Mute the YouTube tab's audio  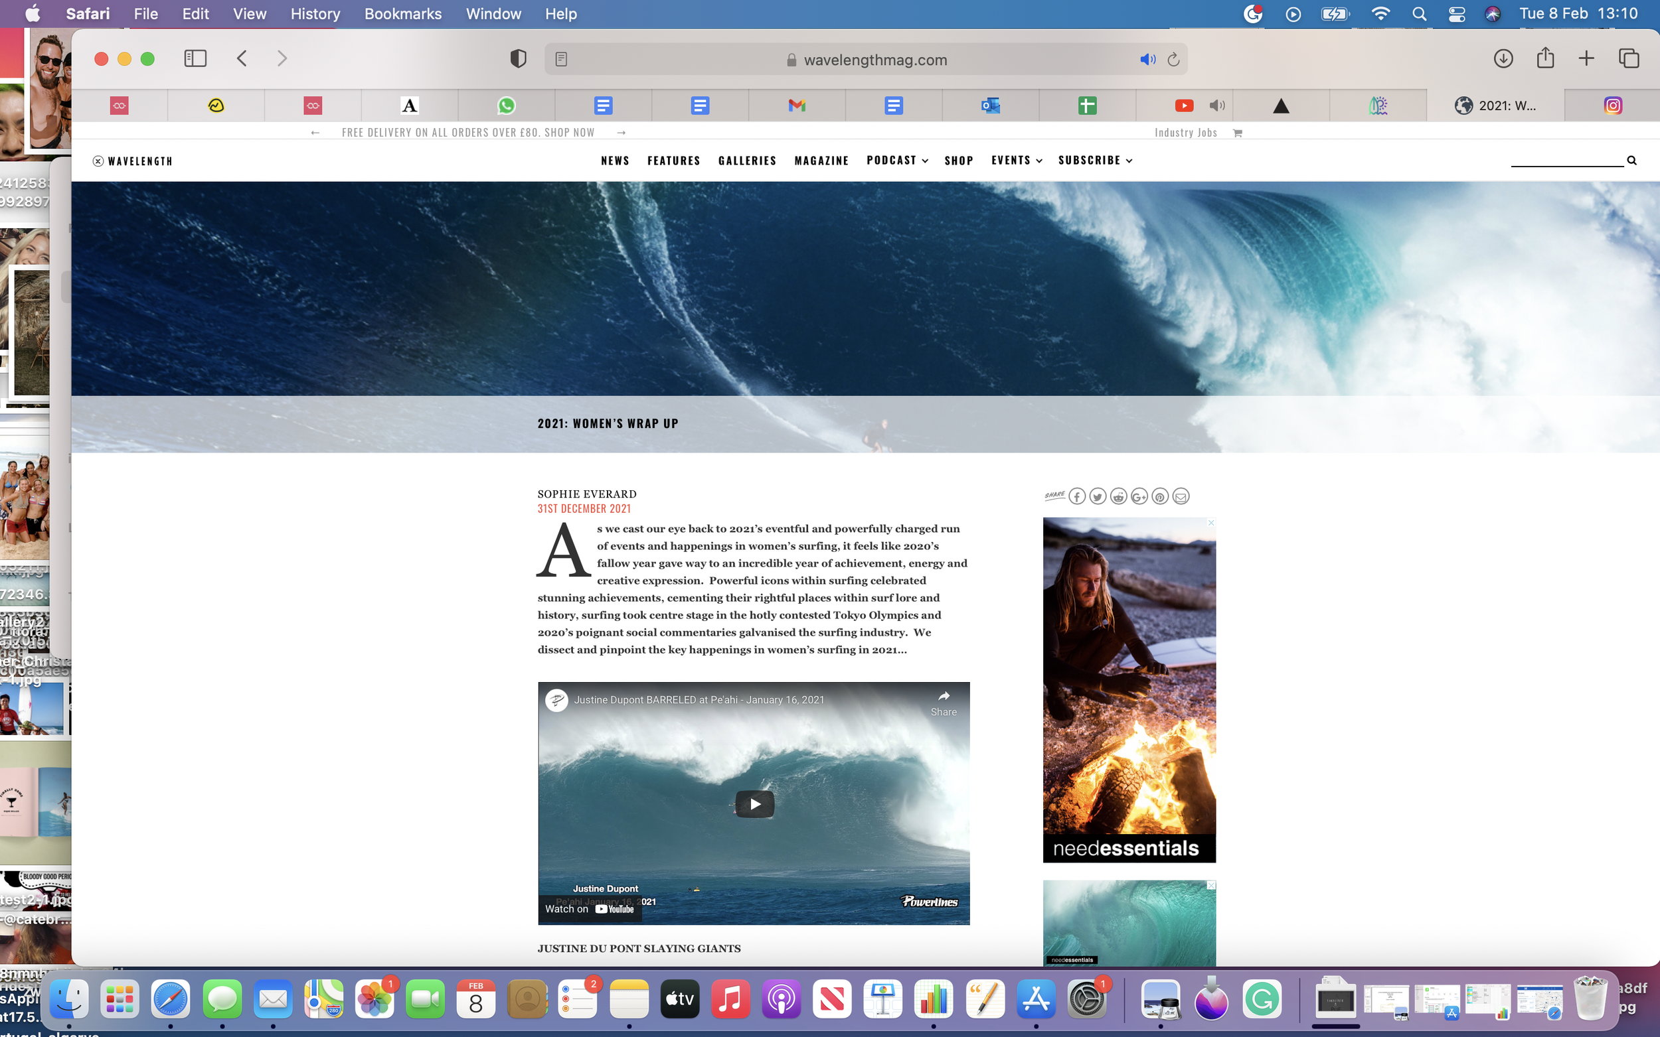point(1217,105)
